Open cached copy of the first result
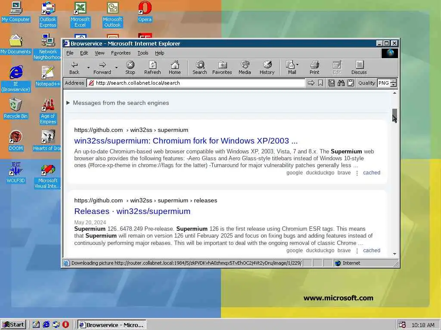The height and width of the screenshot is (330, 441). click(372, 173)
